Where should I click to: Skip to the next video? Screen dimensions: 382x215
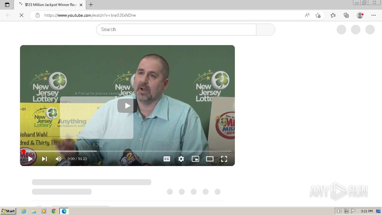pos(44,159)
